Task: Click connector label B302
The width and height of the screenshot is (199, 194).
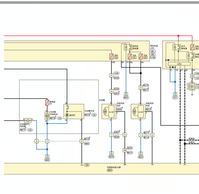Action: (119, 109)
